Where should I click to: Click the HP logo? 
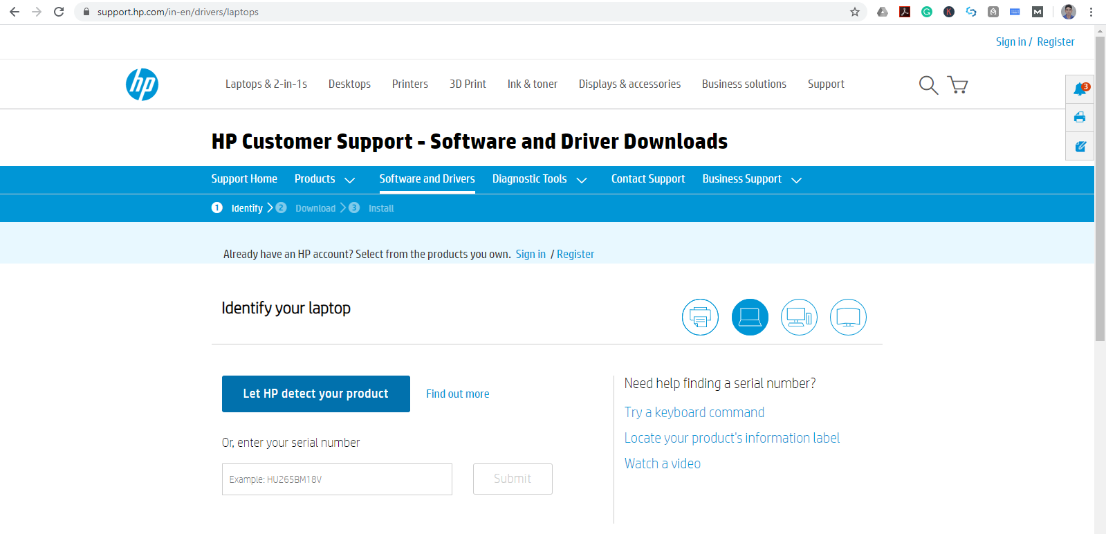[x=142, y=84]
